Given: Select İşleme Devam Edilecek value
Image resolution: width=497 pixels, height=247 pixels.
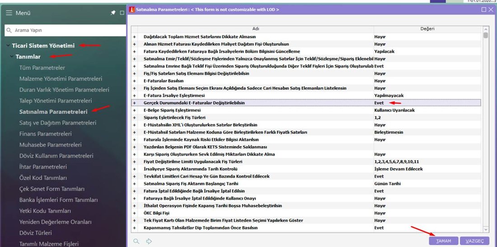Looking at the screenshot, I should point(399,169).
